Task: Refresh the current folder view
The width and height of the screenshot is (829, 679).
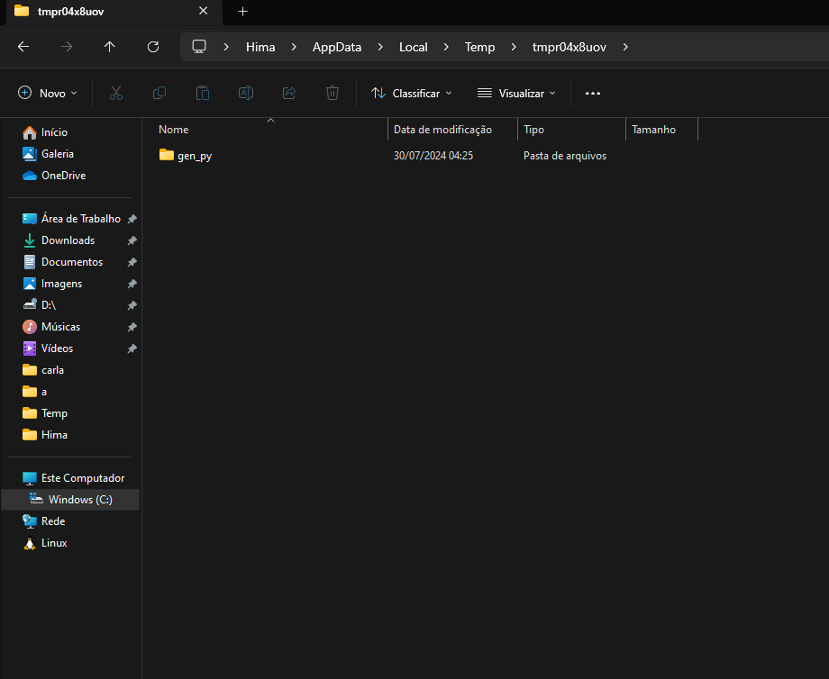Action: [x=153, y=47]
